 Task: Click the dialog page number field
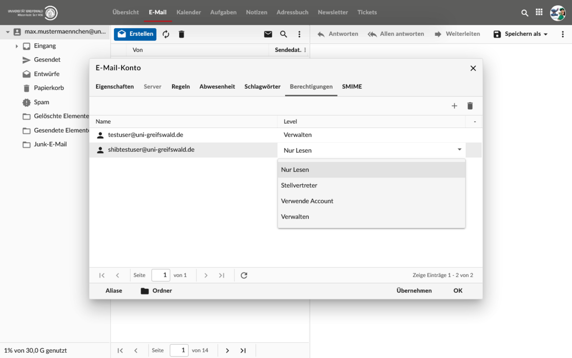(x=161, y=275)
